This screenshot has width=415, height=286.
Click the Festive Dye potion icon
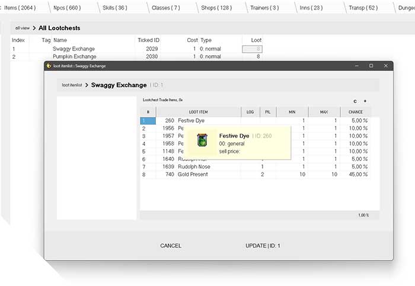click(x=203, y=141)
